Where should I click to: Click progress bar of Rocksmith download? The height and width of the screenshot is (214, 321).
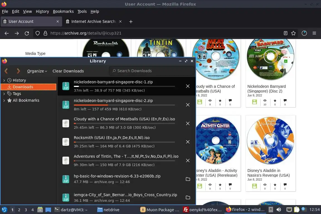124,142
